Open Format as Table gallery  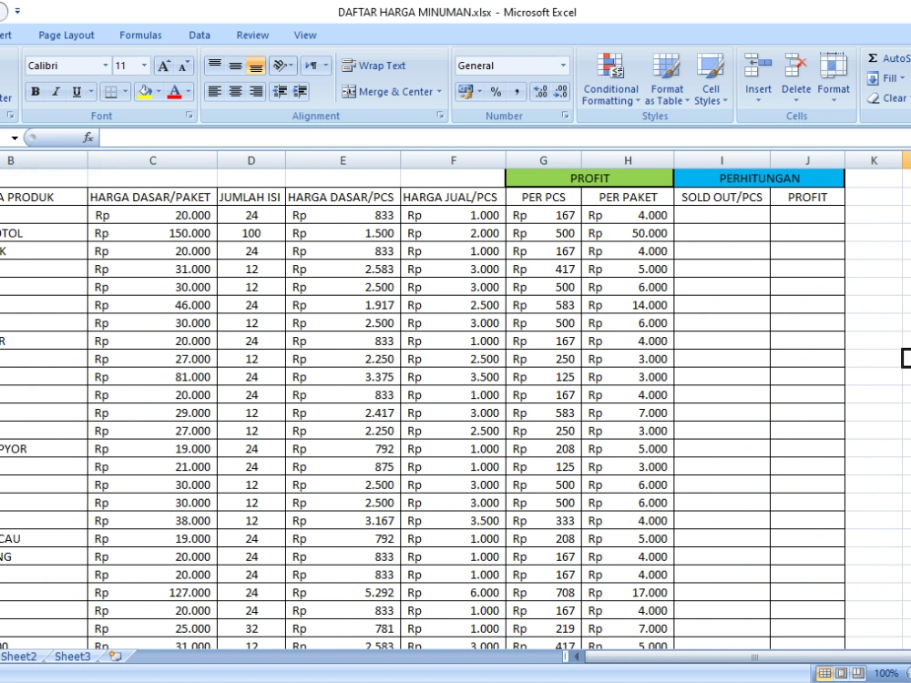[x=667, y=79]
